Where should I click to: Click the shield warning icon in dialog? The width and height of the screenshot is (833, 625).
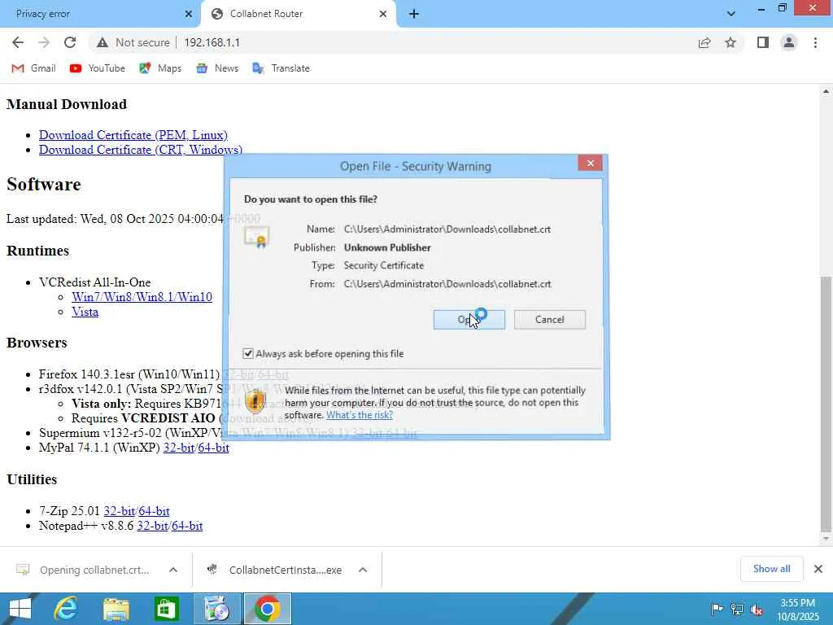click(x=255, y=400)
